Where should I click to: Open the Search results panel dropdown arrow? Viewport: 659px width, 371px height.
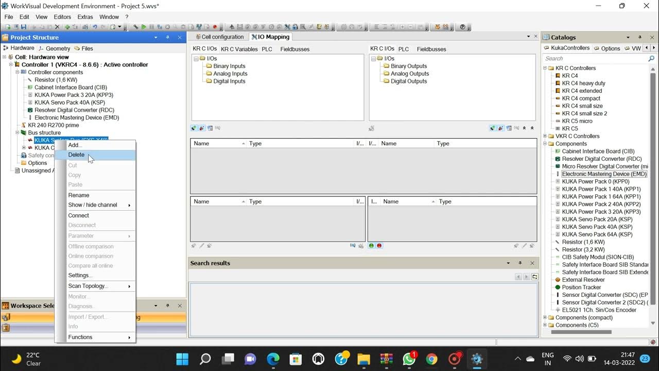click(508, 263)
